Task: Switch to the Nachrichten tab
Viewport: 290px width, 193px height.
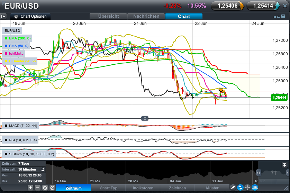Action: [x=146, y=16]
